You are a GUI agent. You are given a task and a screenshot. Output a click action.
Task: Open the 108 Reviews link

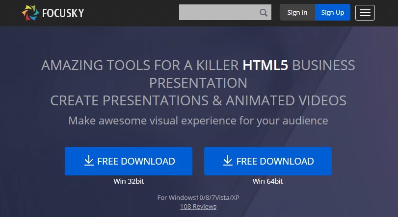(x=198, y=206)
